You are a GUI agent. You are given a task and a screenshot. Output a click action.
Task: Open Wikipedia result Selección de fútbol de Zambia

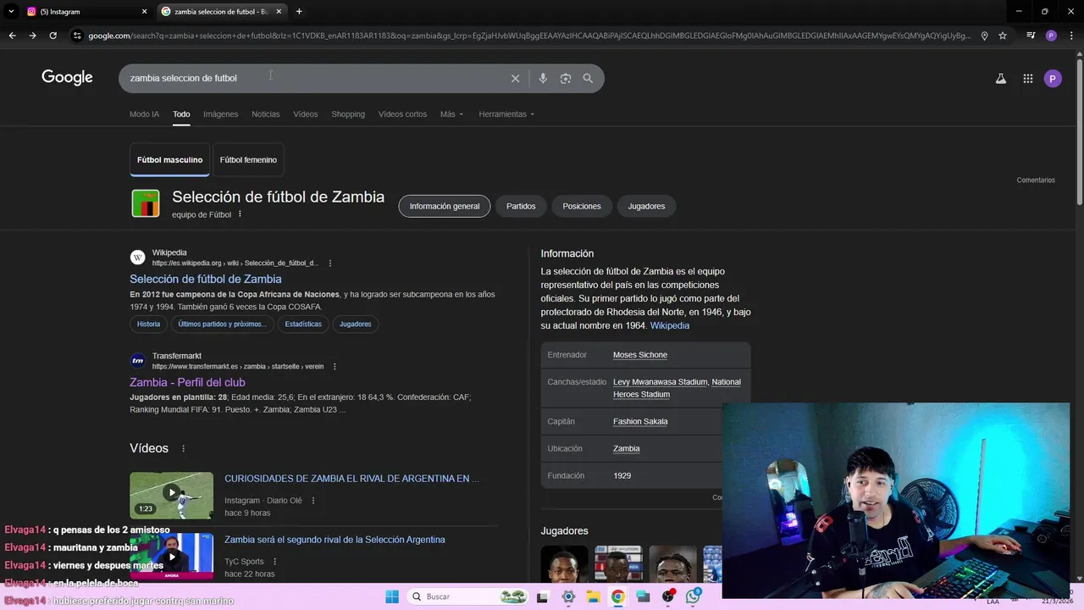206,279
